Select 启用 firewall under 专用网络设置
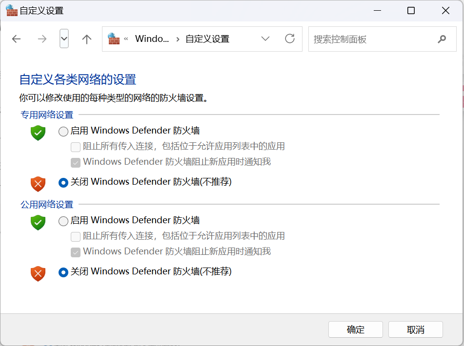Viewport: 464px width, 346px height. (63, 132)
